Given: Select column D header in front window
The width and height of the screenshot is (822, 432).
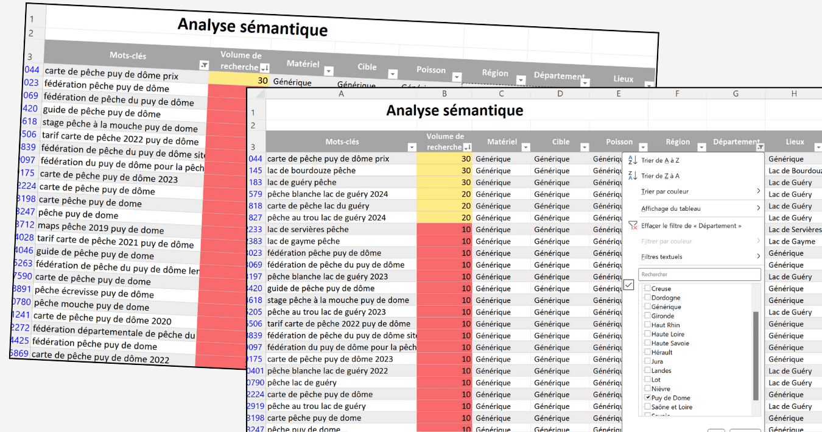Looking at the screenshot, I should coord(560,93).
